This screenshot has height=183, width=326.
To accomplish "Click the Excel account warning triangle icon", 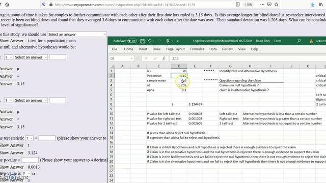I will tap(311, 41).
